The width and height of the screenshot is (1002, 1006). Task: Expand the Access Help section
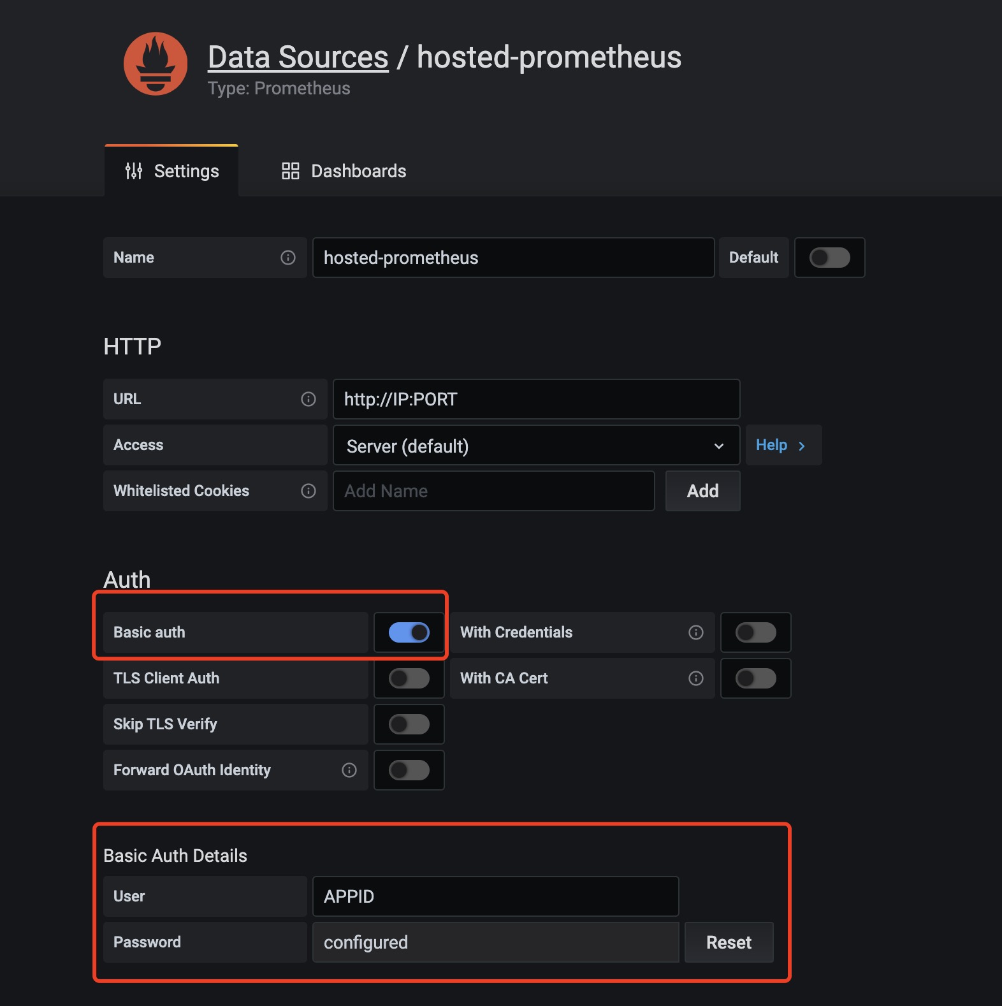pos(781,445)
